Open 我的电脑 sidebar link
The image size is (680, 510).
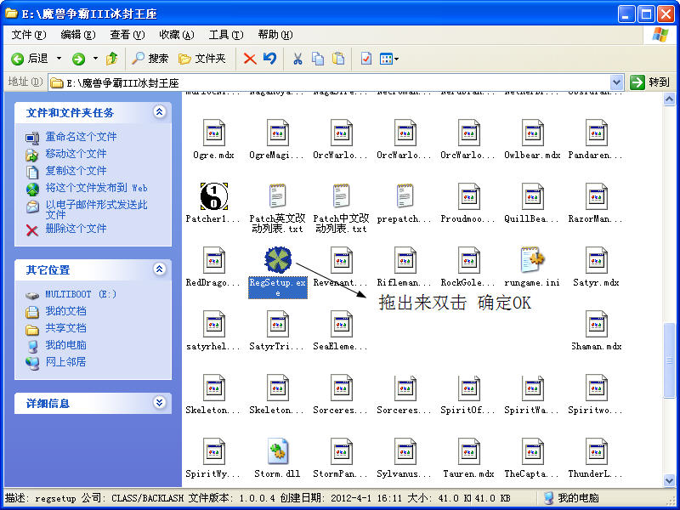66,345
